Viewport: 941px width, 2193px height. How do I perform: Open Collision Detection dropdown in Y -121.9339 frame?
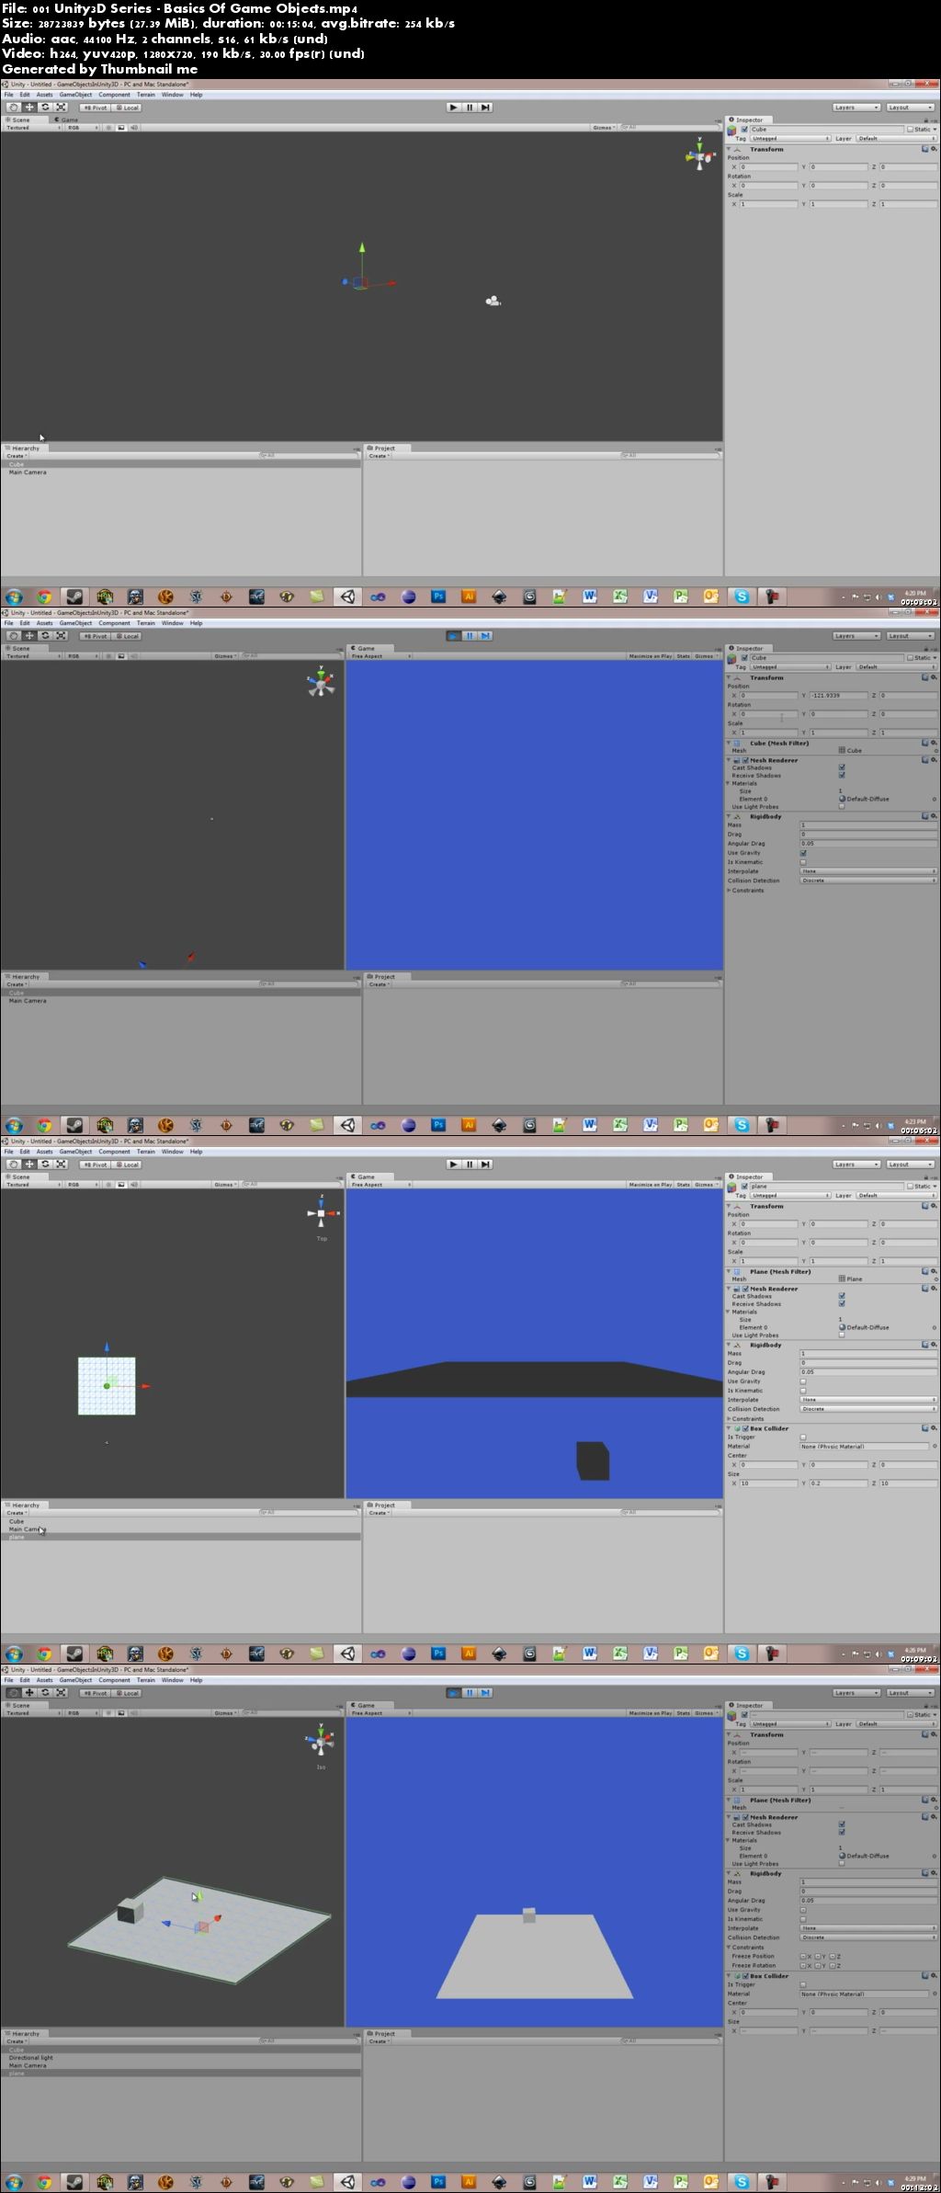pos(868,881)
